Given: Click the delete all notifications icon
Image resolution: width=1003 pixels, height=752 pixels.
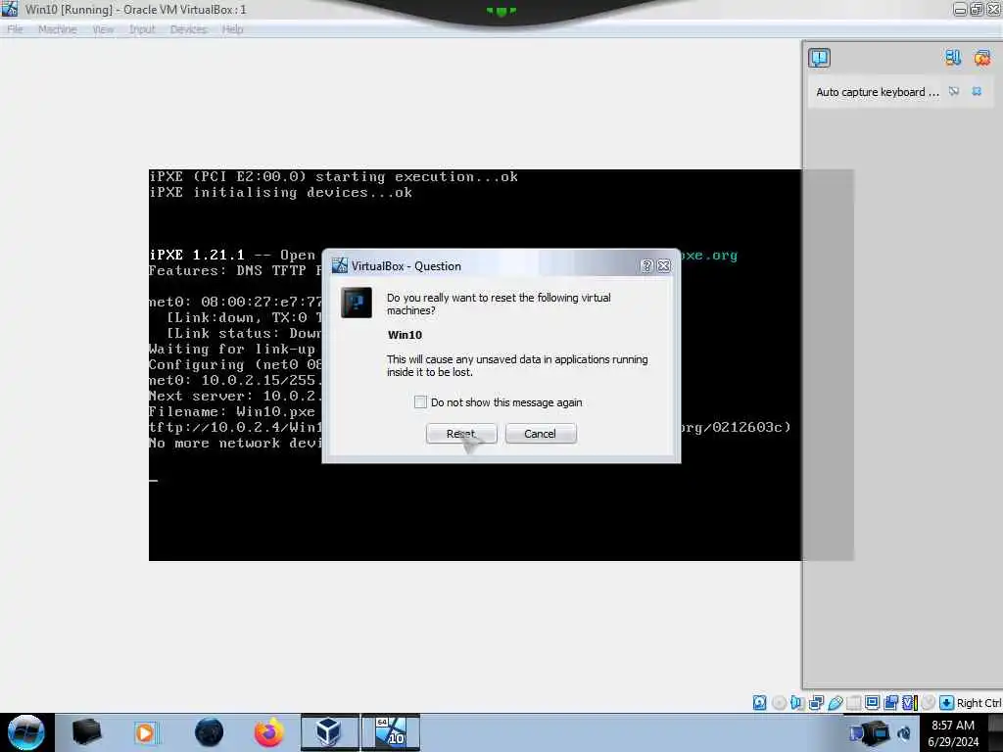Looking at the screenshot, I should click(982, 58).
